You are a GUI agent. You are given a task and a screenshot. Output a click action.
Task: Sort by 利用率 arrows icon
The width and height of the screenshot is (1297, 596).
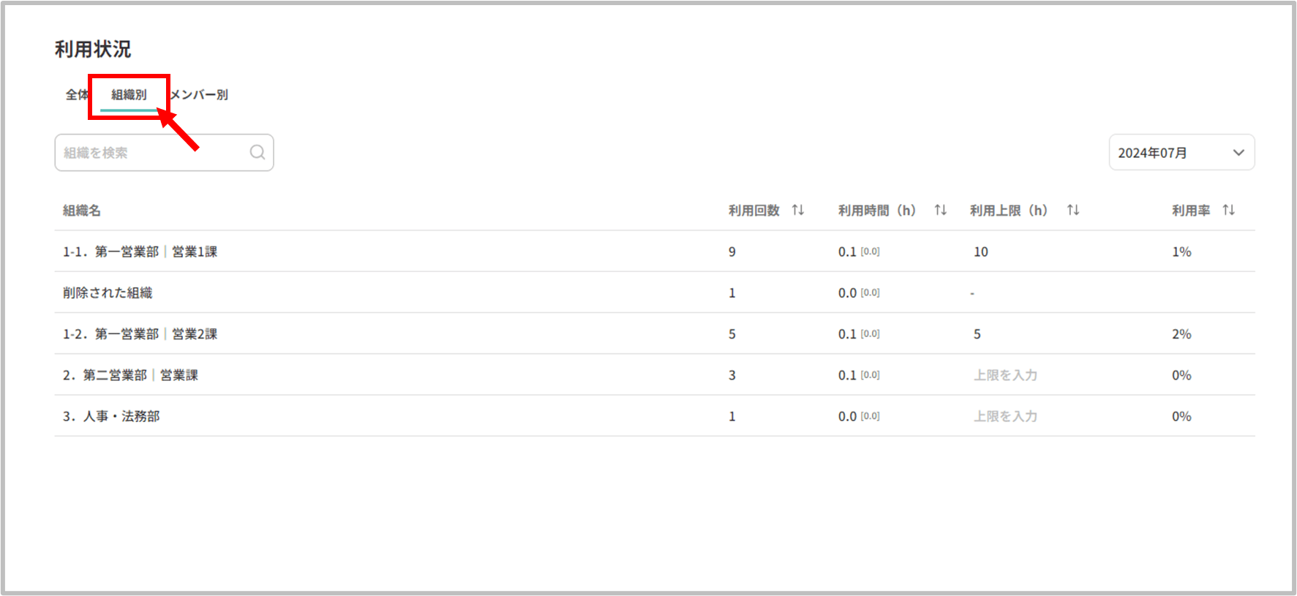(1229, 210)
